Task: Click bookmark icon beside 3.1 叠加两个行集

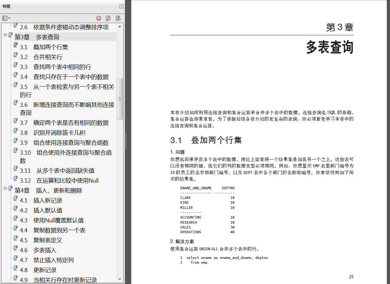Action: [x=15, y=45]
